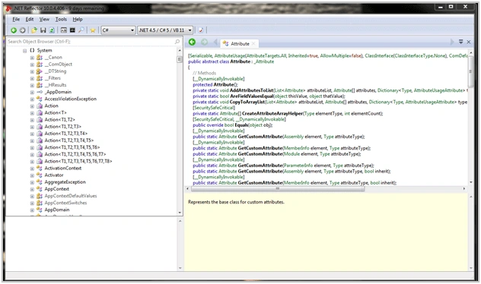Image resolution: width=481 pixels, height=284 pixels.
Task: Open the View menu
Action: 44,19
